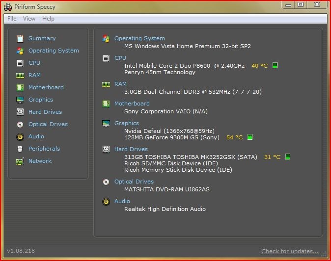
Task: Show Optical Drives details from sidebar
Action: [48, 124]
